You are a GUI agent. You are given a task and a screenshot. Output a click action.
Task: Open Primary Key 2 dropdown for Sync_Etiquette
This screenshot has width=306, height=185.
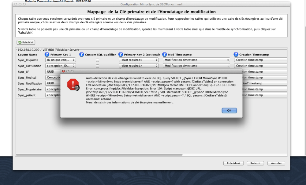139,60
